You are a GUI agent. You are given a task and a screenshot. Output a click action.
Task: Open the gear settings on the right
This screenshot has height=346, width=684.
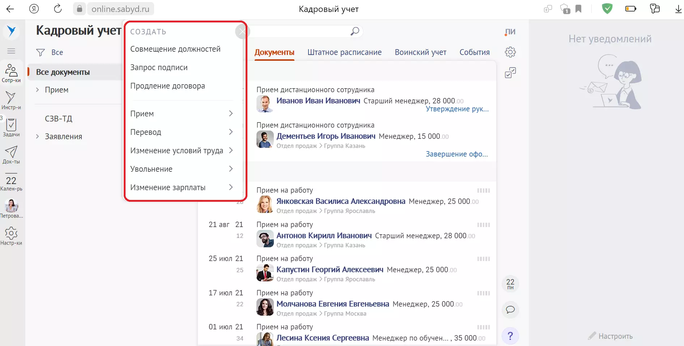click(x=510, y=52)
